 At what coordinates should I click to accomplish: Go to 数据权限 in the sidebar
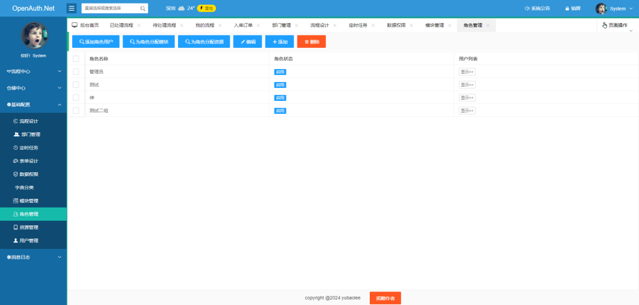(x=30, y=174)
